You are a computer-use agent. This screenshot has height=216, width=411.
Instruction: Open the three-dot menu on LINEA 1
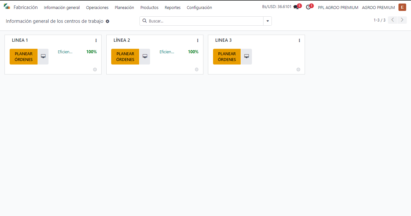96,40
